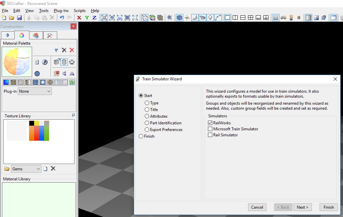Switch to two stacked horizontal viewports layout

243,18
